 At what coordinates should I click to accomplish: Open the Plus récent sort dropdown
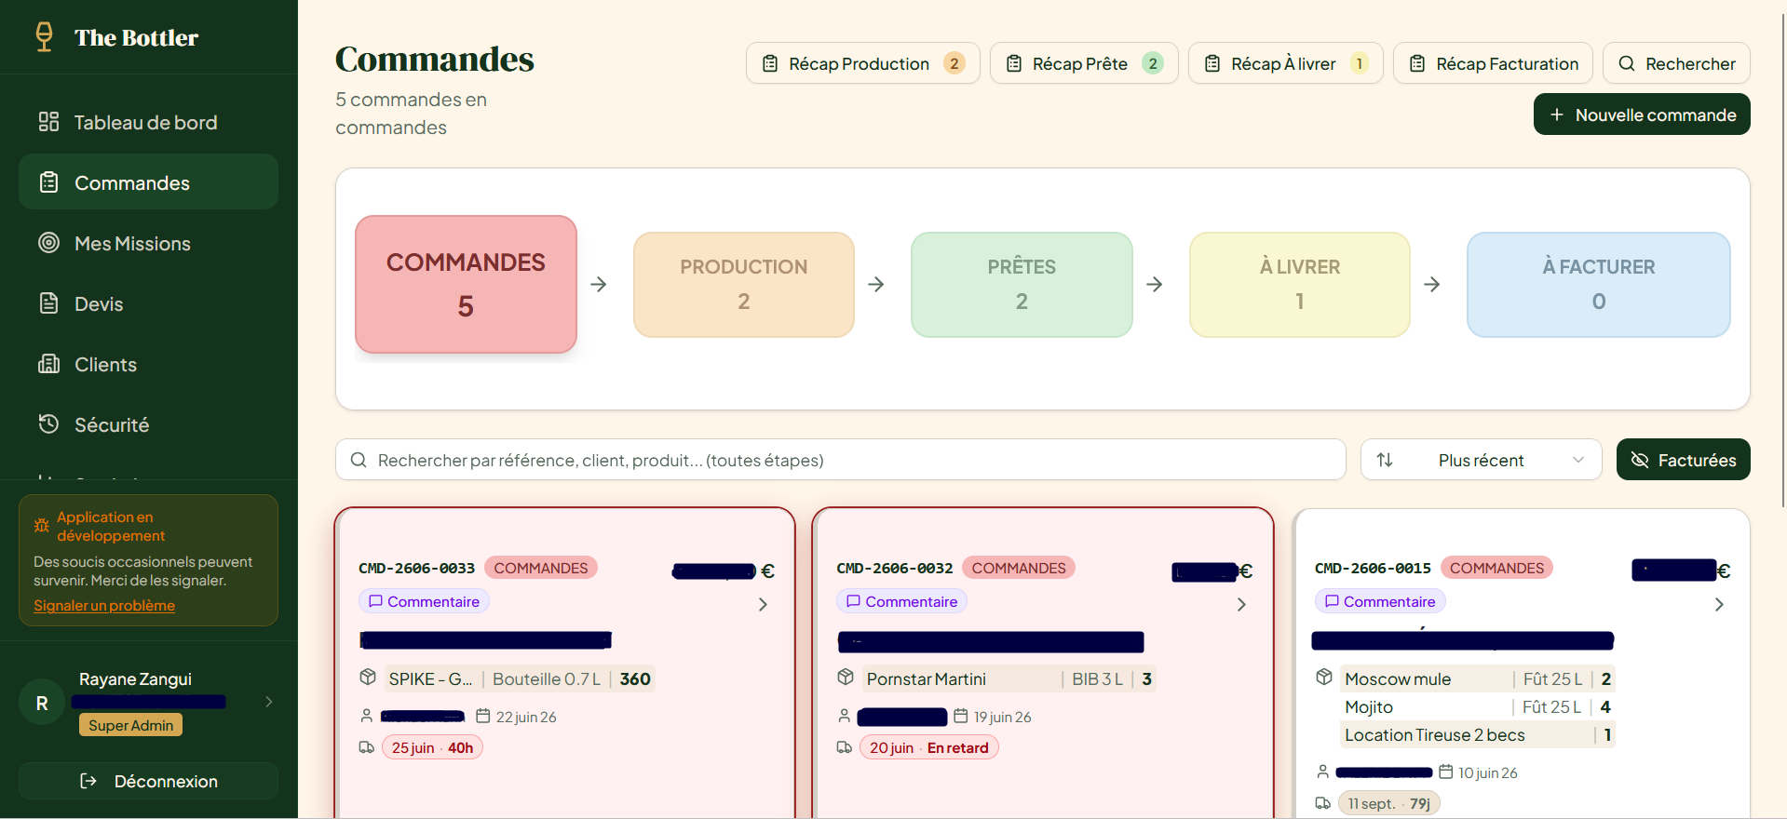click(x=1481, y=460)
